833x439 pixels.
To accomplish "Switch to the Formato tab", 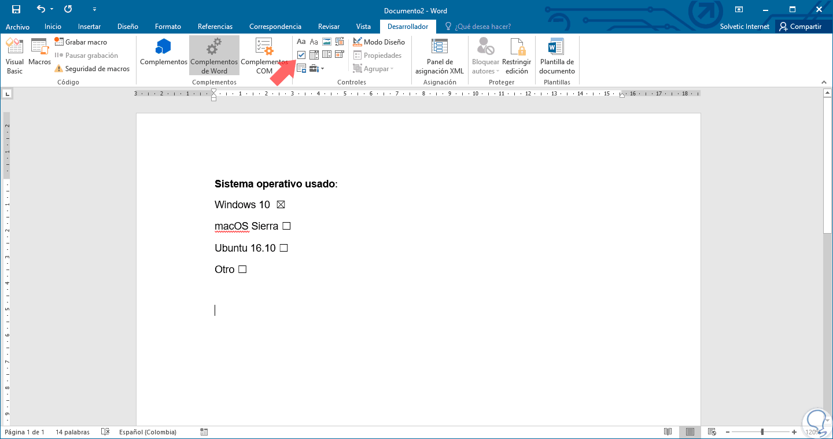I will [168, 27].
